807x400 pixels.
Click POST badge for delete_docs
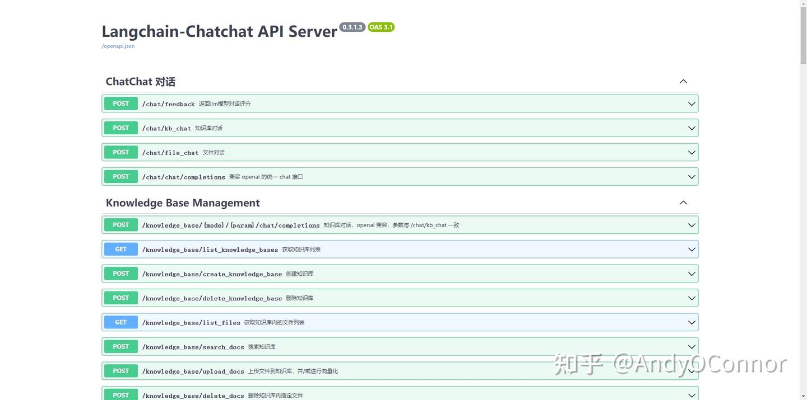(121, 395)
